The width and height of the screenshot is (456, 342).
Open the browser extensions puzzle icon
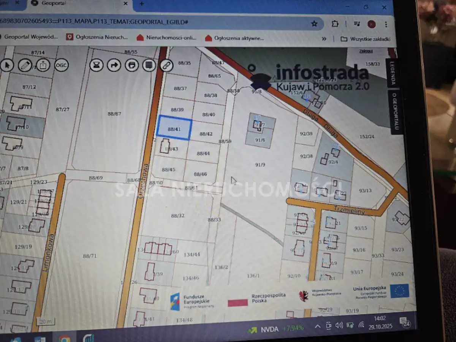pos(335,24)
